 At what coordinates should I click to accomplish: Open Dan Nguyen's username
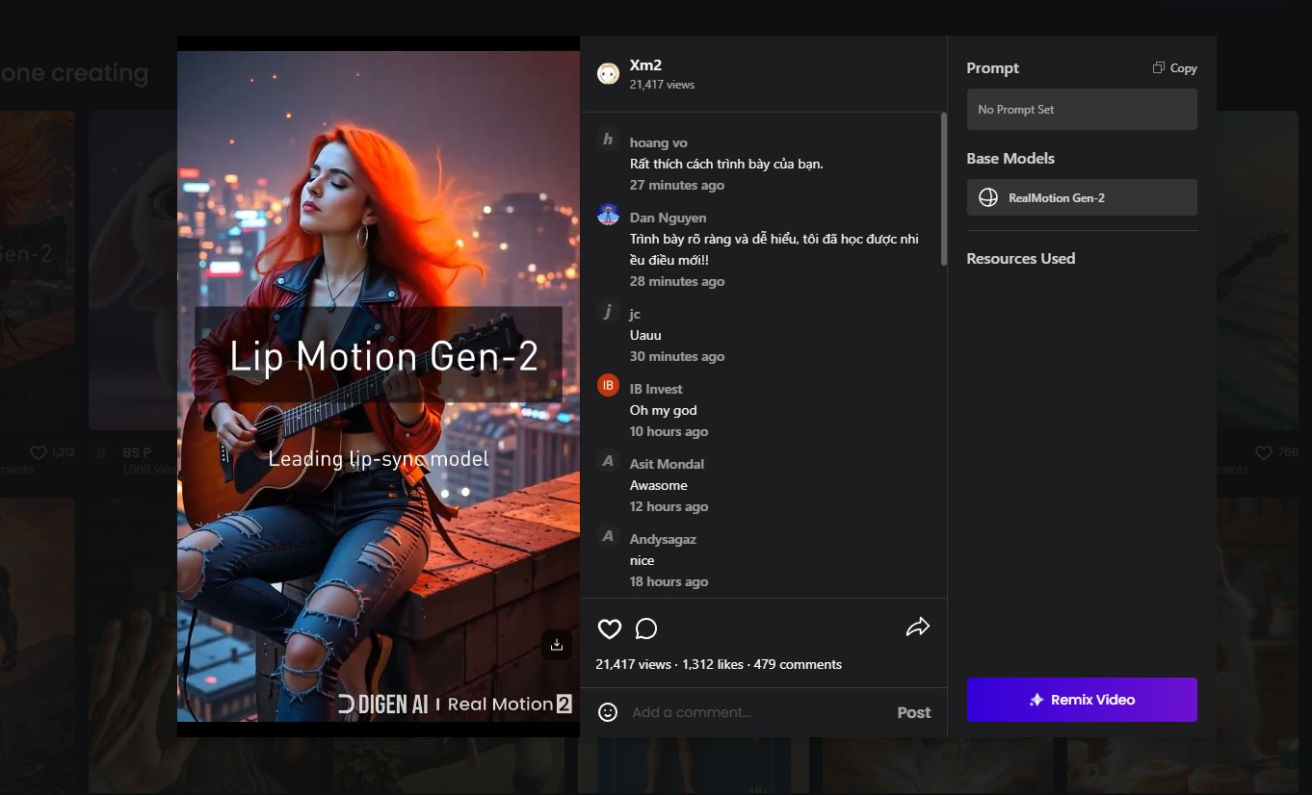668,218
